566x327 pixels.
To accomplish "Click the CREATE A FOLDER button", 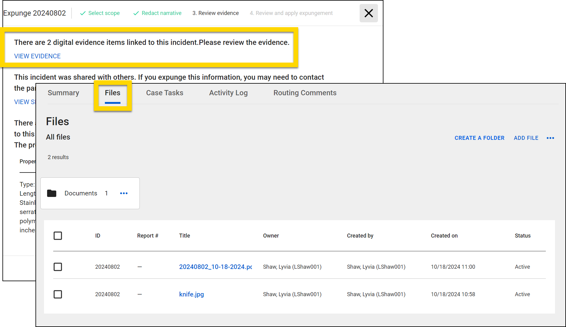I will (479, 138).
